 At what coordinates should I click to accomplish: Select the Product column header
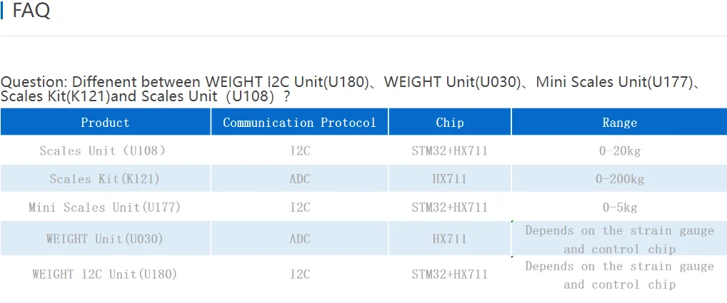tap(105, 123)
